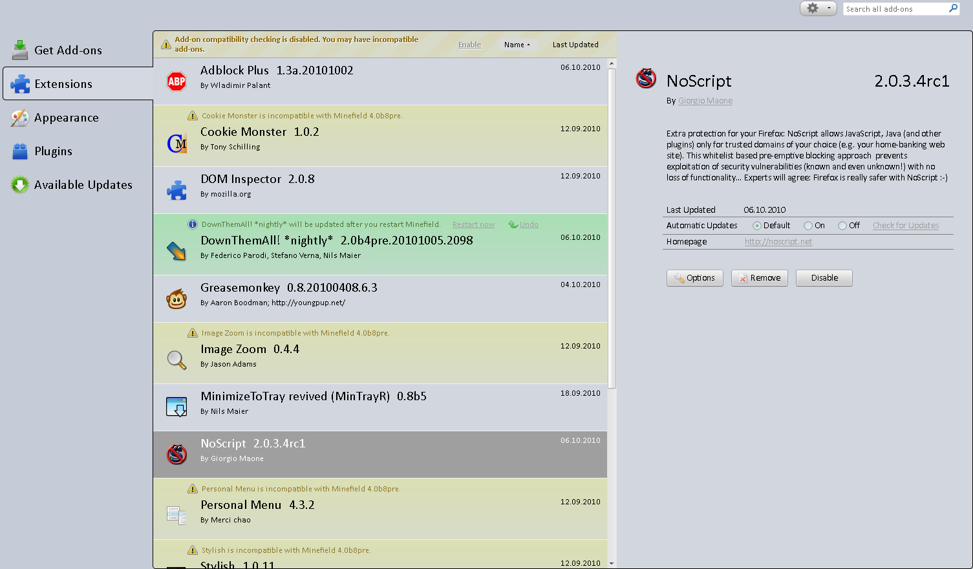
Task: Open the Available Updates section
Action: click(x=78, y=184)
